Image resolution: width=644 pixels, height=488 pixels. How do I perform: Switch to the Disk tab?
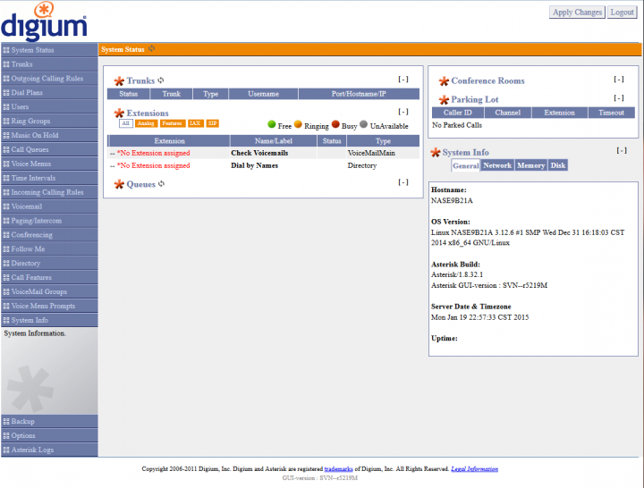pos(558,165)
